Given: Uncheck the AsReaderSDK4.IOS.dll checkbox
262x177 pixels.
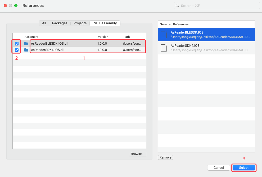Looking at the screenshot, I should point(17,50).
